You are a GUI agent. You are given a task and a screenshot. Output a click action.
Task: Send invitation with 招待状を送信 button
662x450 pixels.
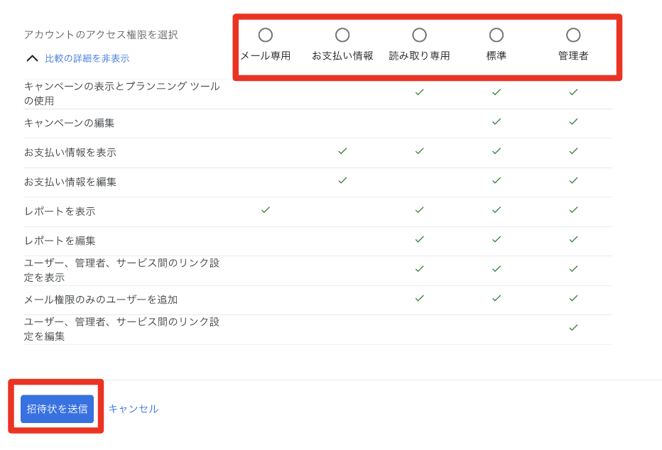tap(57, 409)
